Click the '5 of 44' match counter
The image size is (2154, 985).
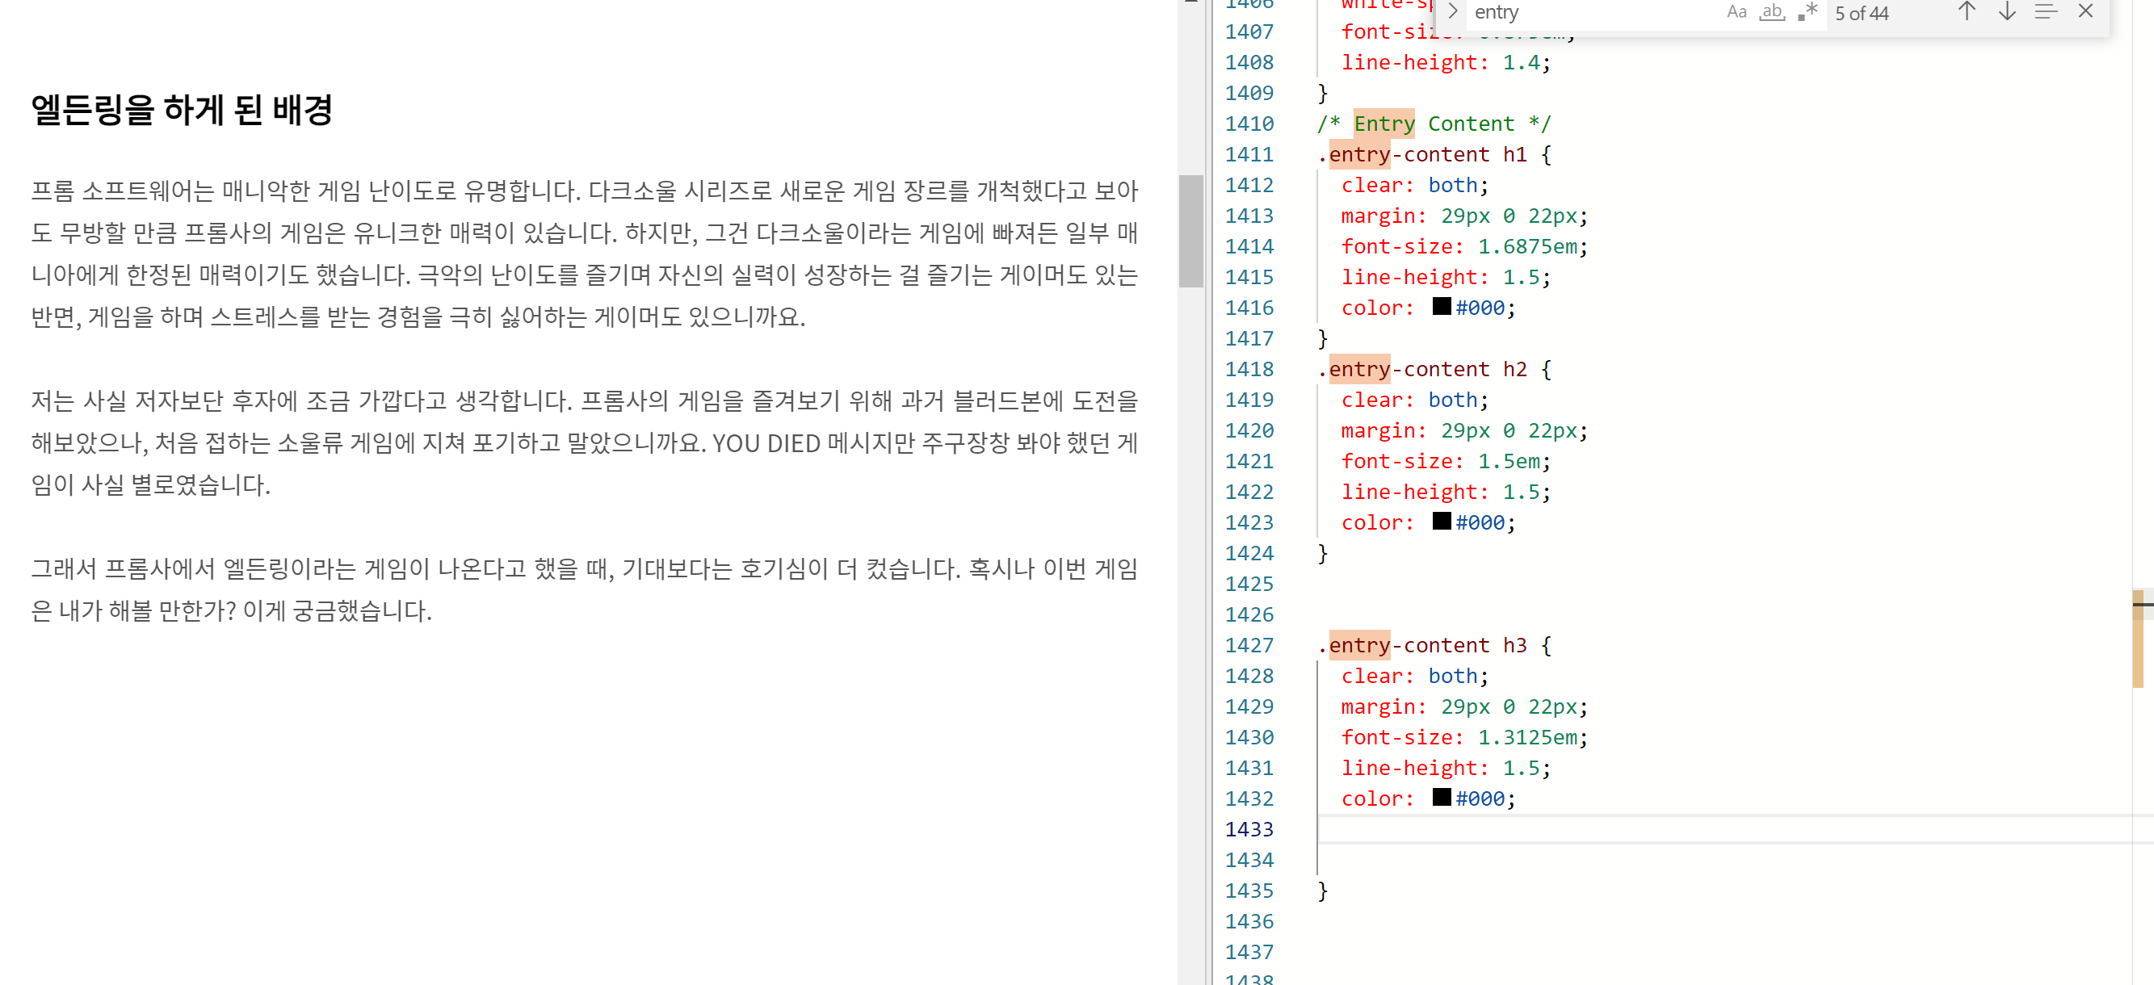pyautogui.click(x=1862, y=14)
